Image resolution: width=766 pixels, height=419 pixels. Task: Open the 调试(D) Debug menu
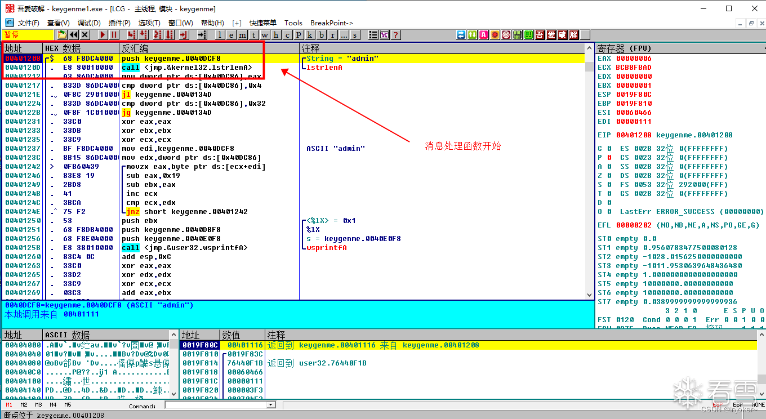(89, 23)
